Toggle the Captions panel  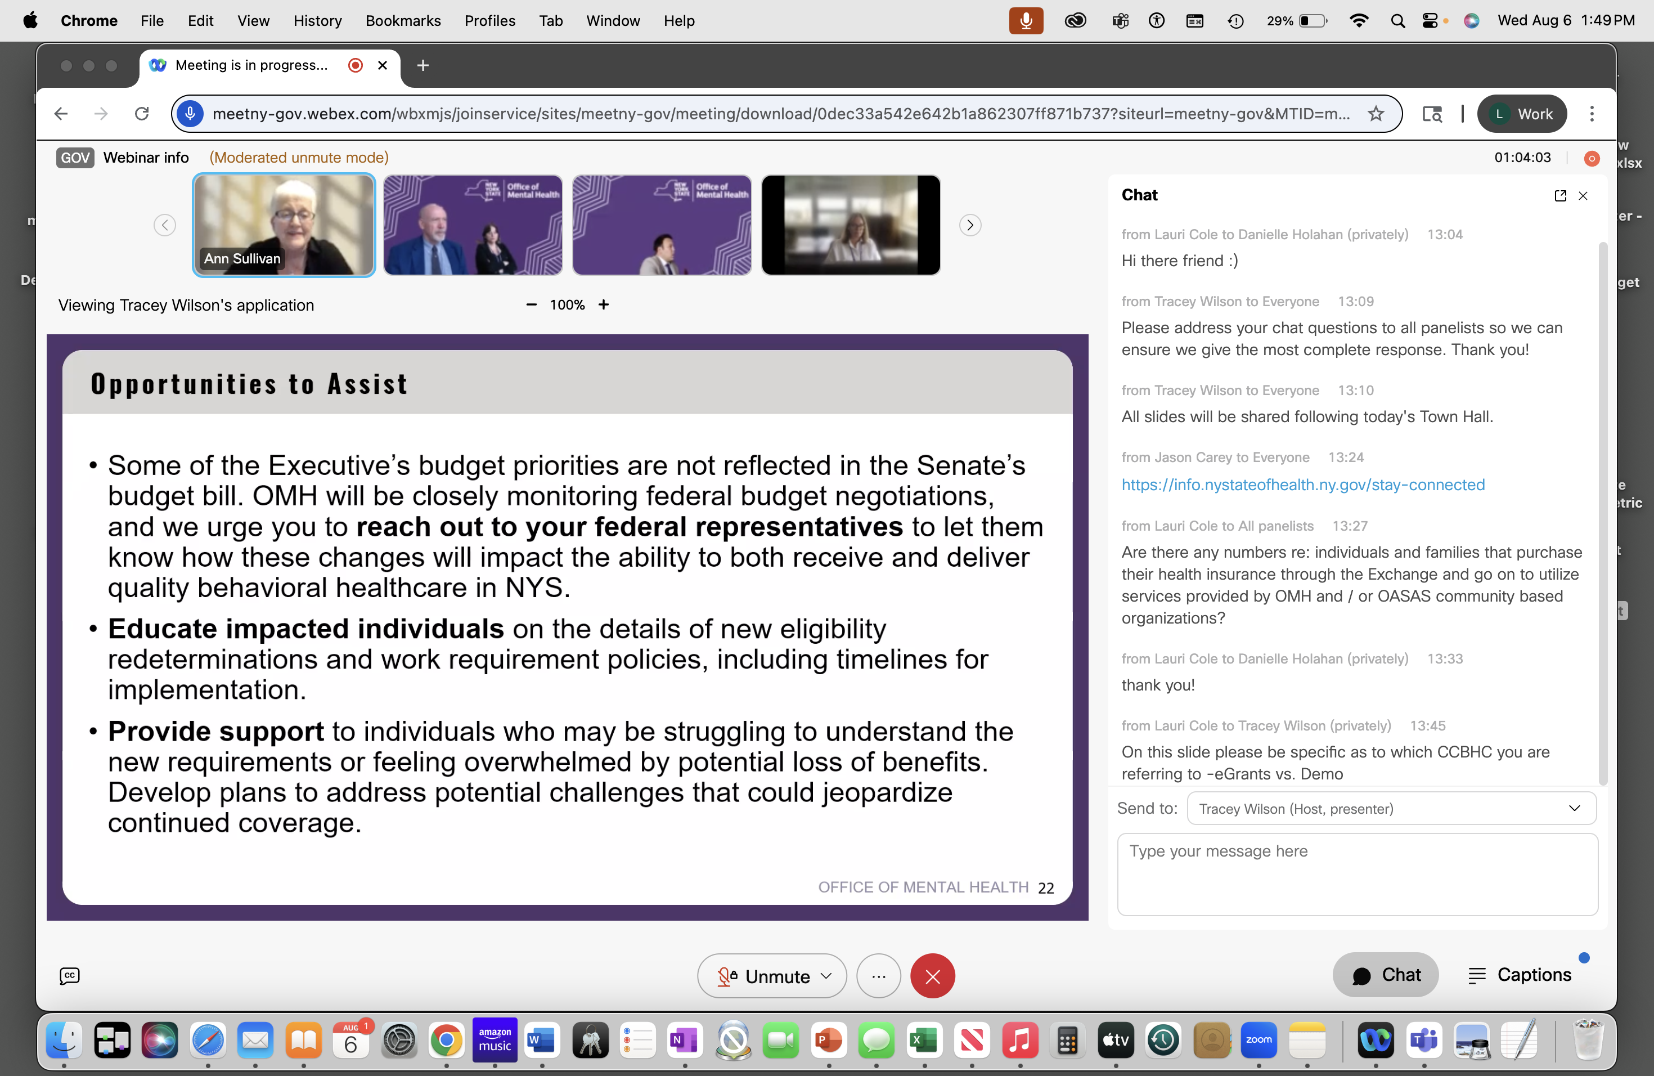click(x=1519, y=975)
